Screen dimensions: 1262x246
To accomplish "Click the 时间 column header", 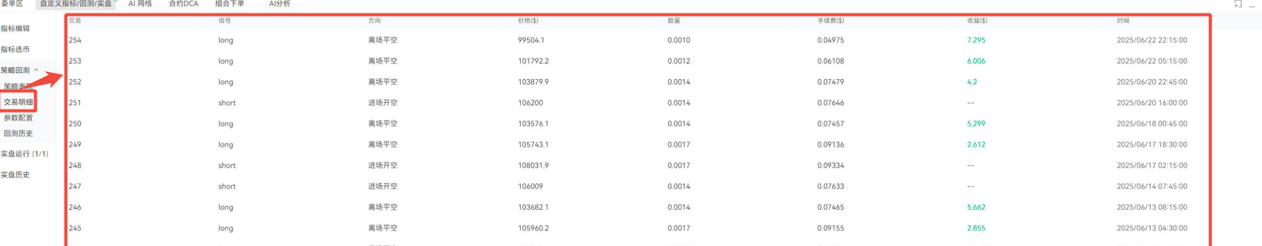I will click(1123, 21).
